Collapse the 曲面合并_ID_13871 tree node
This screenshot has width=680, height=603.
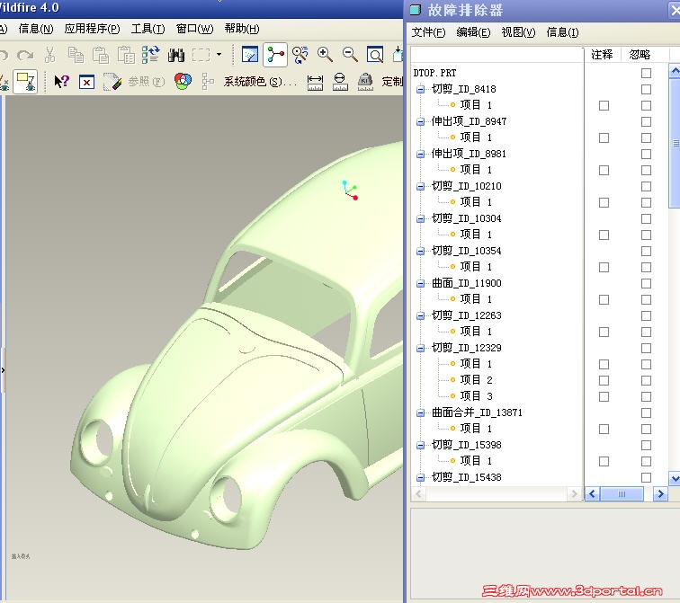421,412
